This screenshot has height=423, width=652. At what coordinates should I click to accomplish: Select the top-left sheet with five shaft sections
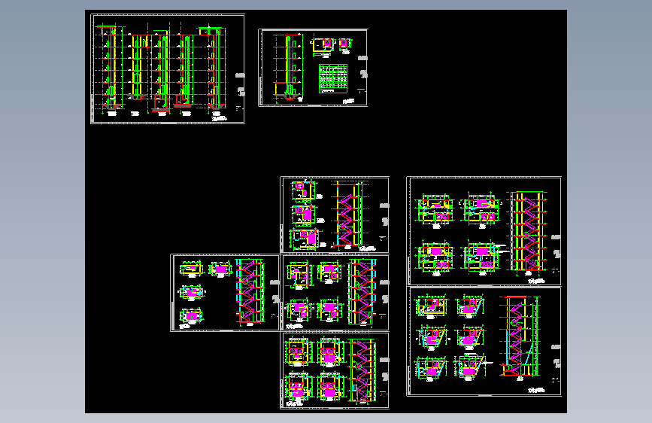(x=168, y=68)
